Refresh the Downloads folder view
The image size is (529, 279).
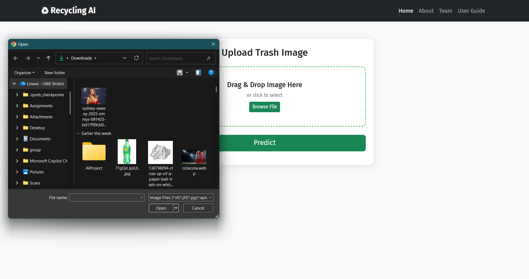(136, 58)
